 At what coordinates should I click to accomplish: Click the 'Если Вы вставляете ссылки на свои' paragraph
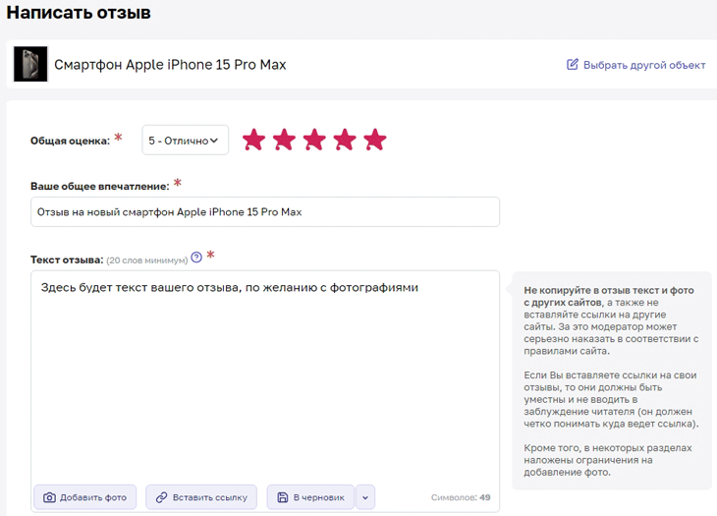coord(611,399)
